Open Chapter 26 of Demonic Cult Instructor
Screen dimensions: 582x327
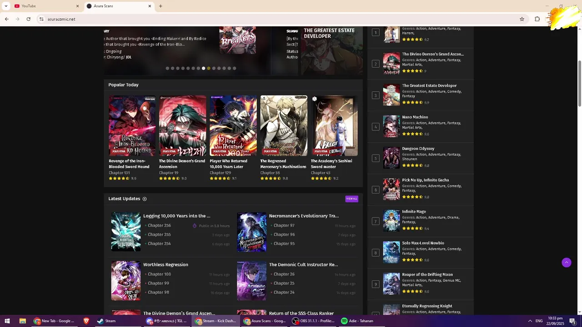(284, 274)
